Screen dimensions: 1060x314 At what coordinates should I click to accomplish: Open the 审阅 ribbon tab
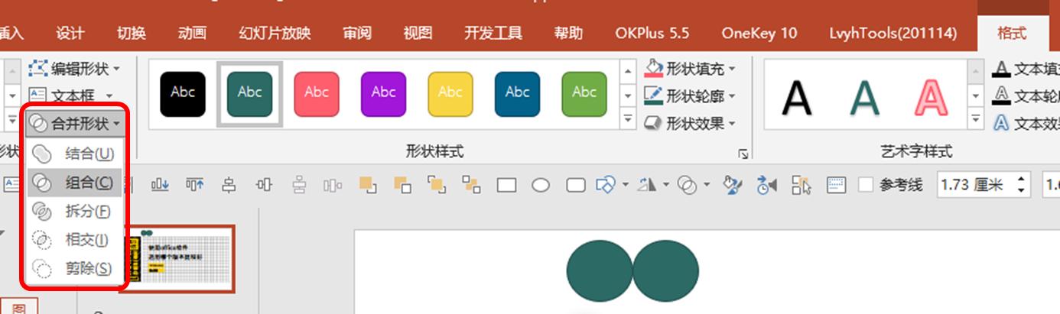357,33
